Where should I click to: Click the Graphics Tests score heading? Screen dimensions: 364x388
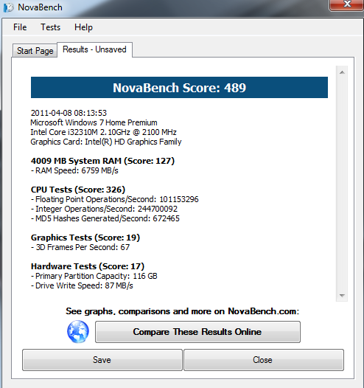click(85, 238)
